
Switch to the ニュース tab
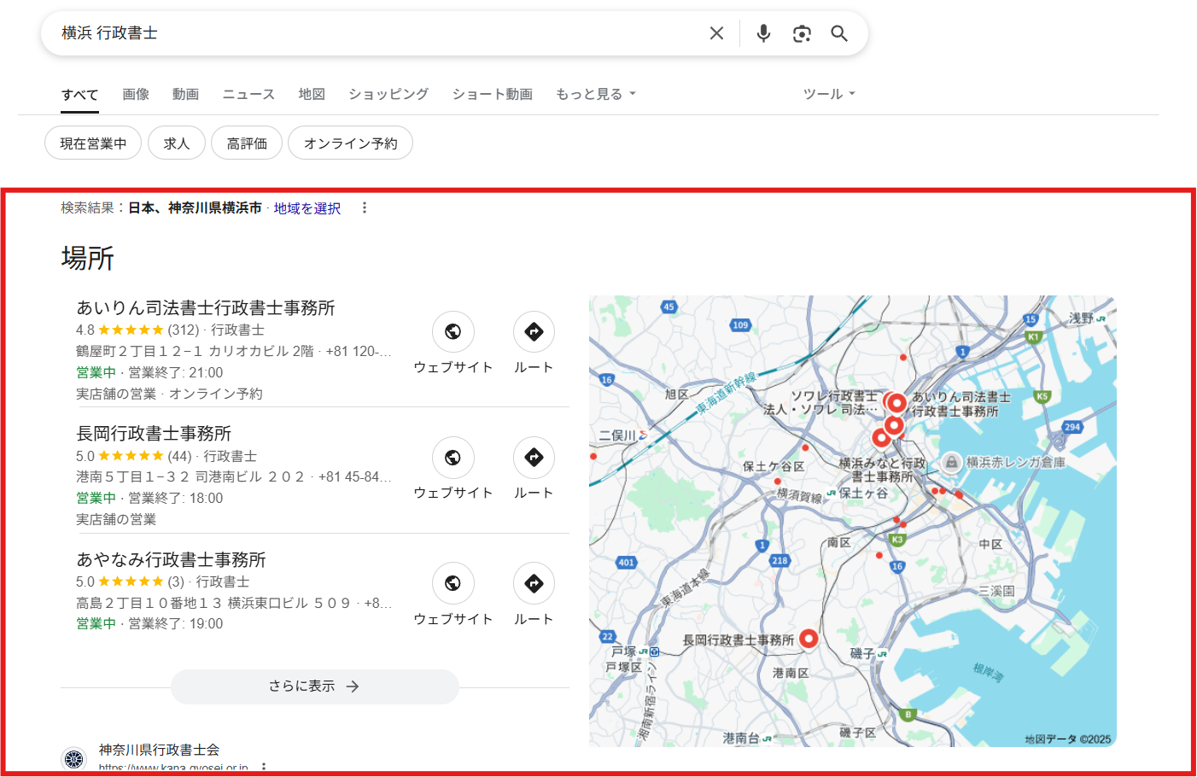(x=248, y=94)
